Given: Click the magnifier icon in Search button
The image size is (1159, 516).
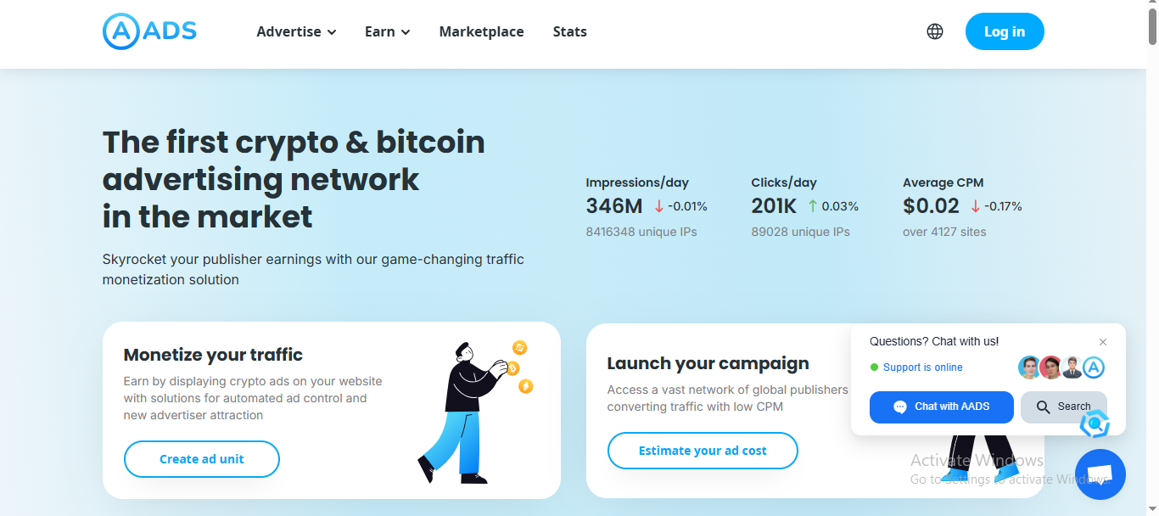Looking at the screenshot, I should [x=1044, y=407].
